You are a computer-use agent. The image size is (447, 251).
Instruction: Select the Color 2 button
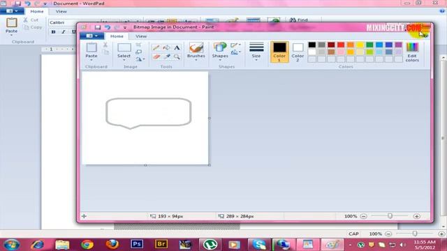[x=298, y=52]
